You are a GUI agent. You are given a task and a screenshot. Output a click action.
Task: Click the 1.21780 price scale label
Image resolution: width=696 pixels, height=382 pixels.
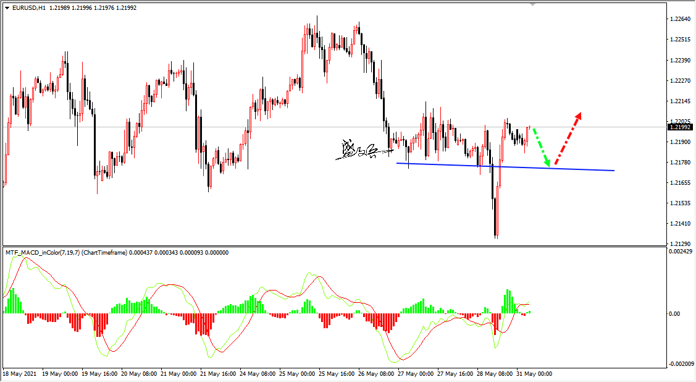(x=680, y=163)
